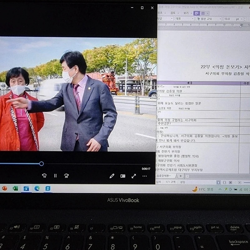Click the pen tray icon
Viewport: 250px width, 250px height.
225,189
